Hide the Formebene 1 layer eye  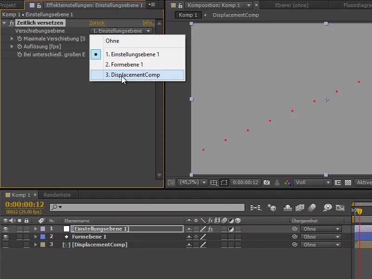[6, 237]
